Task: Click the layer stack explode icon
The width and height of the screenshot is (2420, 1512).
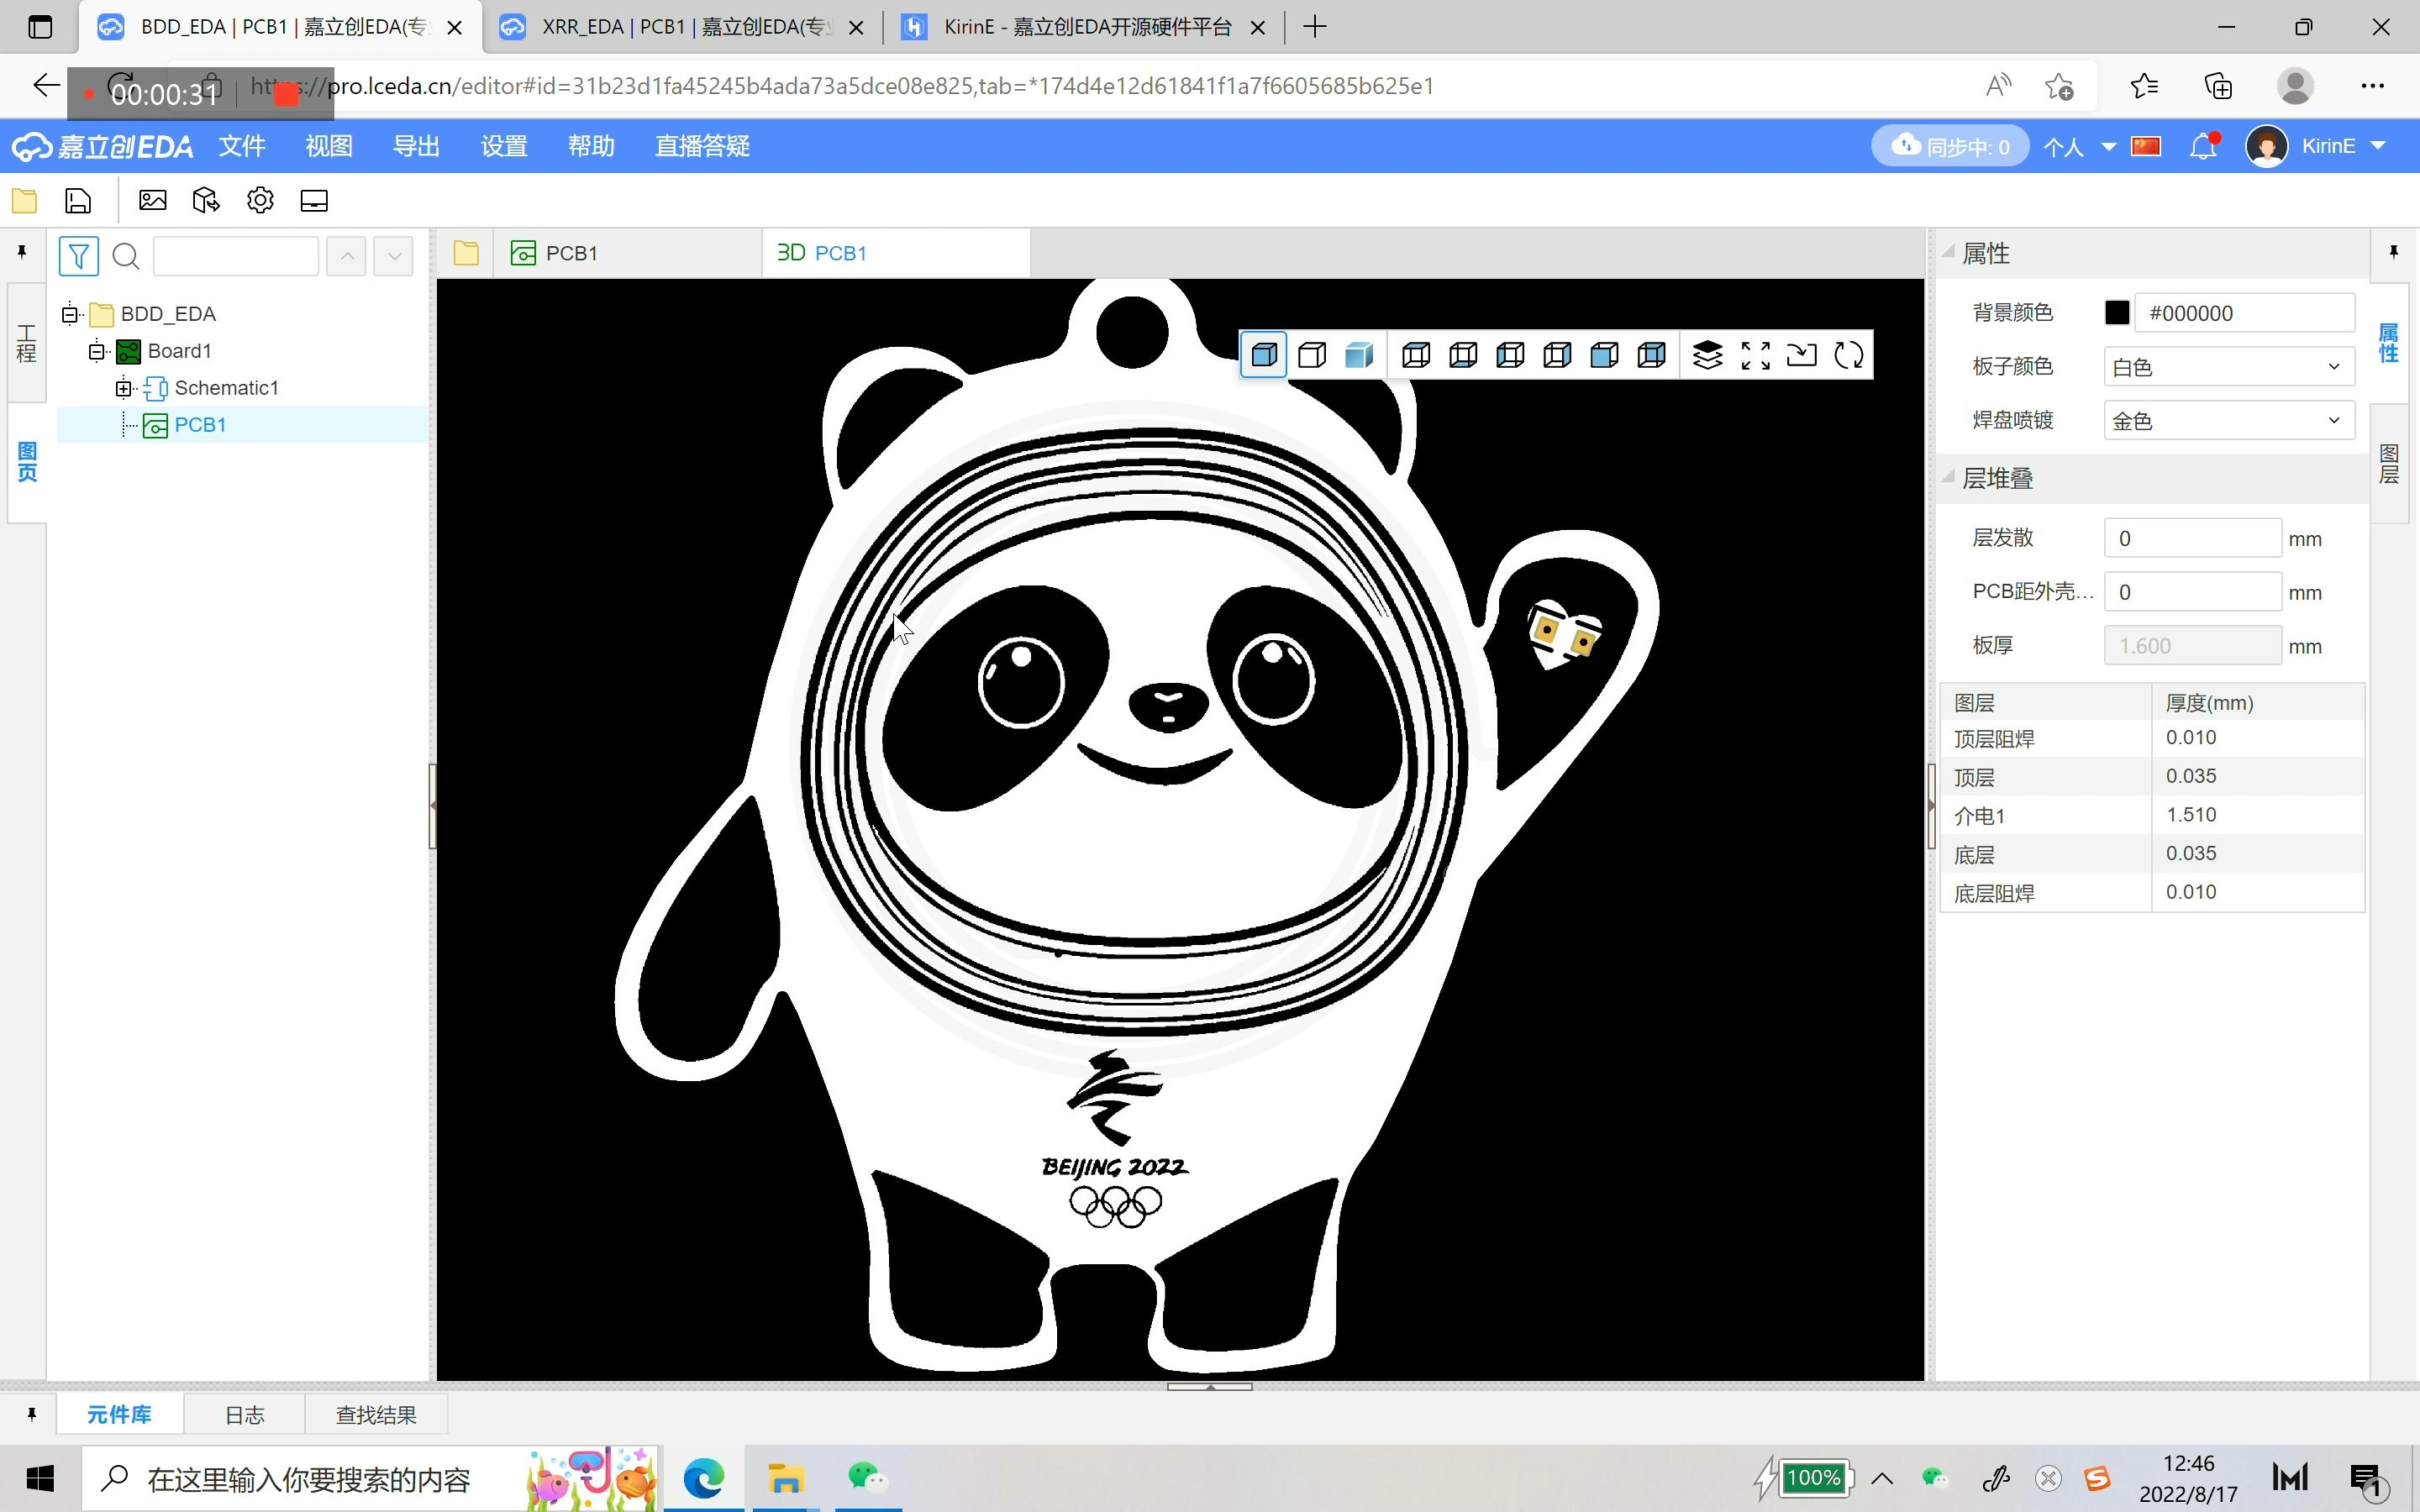Action: 1708,355
